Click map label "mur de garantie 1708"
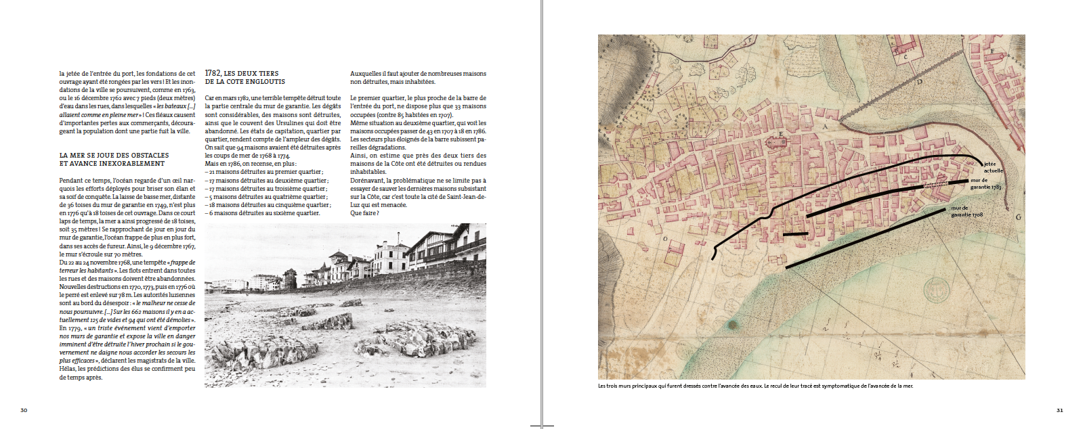1085x429 pixels. click(x=966, y=211)
